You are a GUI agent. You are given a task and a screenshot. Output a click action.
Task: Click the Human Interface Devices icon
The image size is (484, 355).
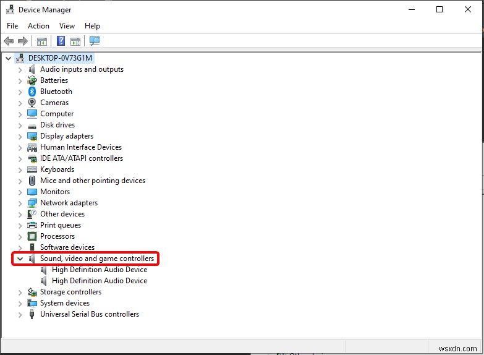32,148
